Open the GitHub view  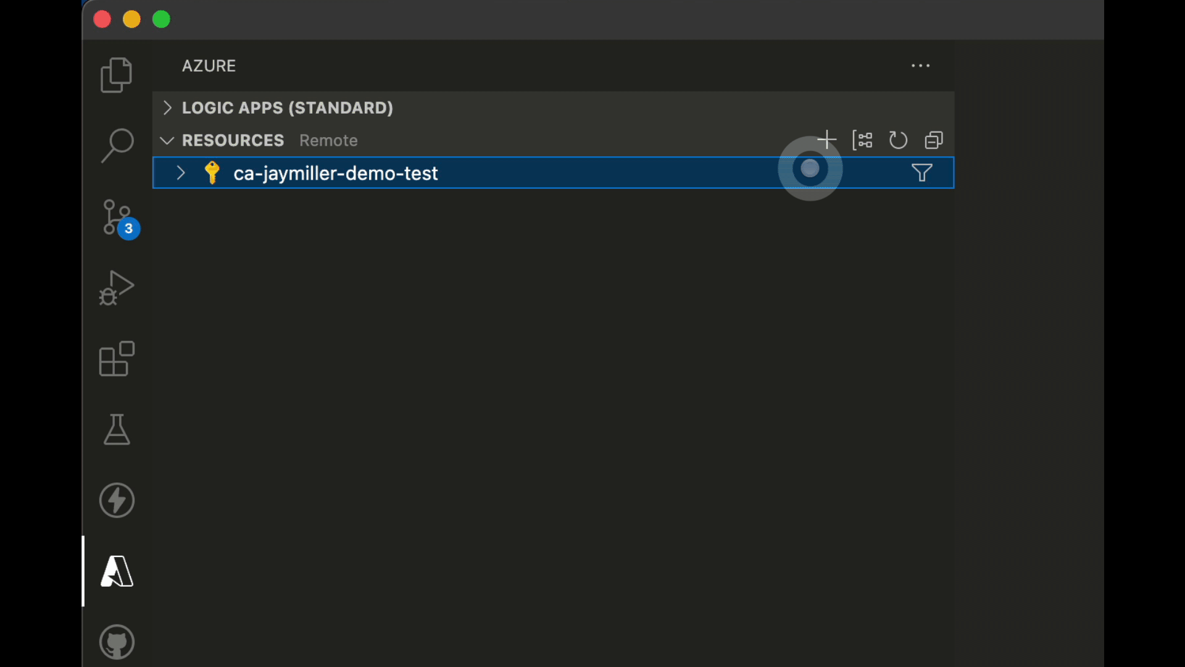click(117, 642)
